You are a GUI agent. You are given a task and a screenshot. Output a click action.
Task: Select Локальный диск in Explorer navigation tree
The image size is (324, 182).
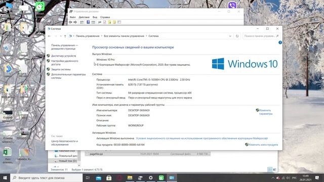click(66, 156)
